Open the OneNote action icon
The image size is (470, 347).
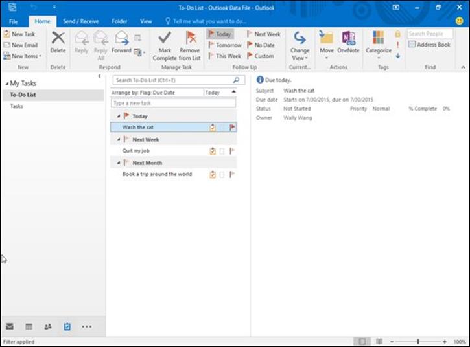click(x=348, y=38)
